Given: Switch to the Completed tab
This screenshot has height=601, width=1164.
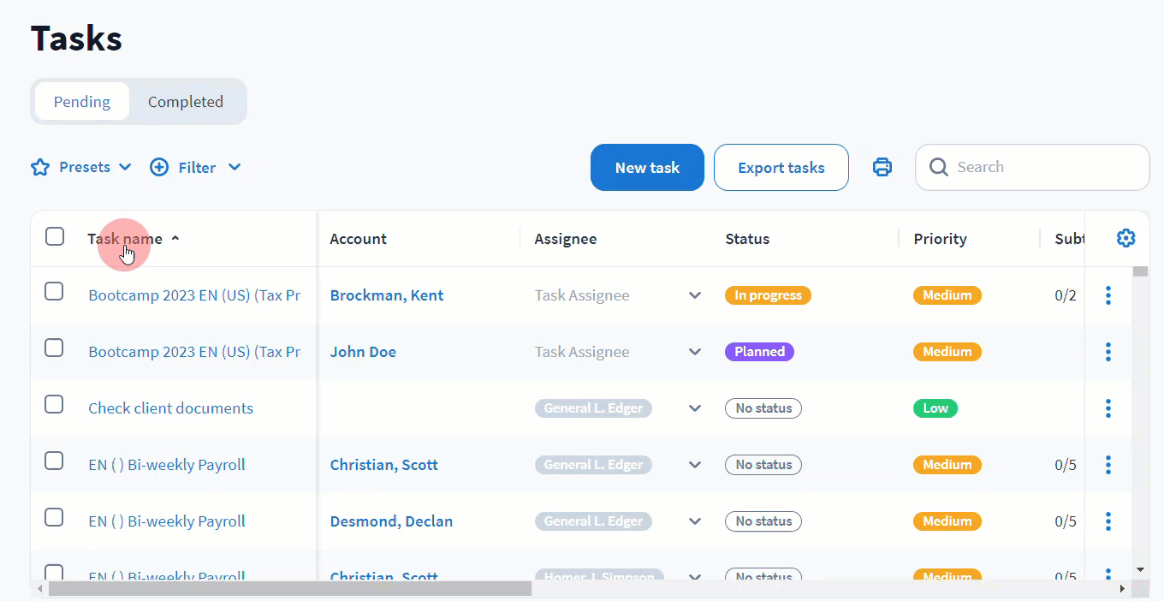Looking at the screenshot, I should [185, 102].
